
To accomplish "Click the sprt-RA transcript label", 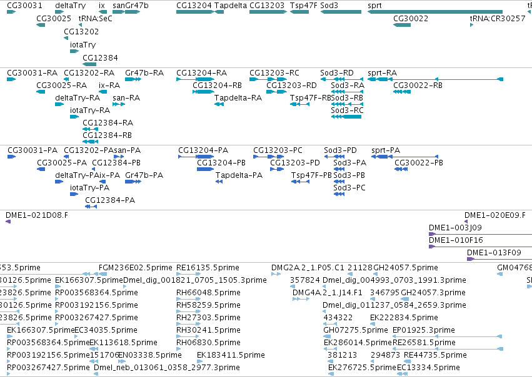I will coord(383,73).
